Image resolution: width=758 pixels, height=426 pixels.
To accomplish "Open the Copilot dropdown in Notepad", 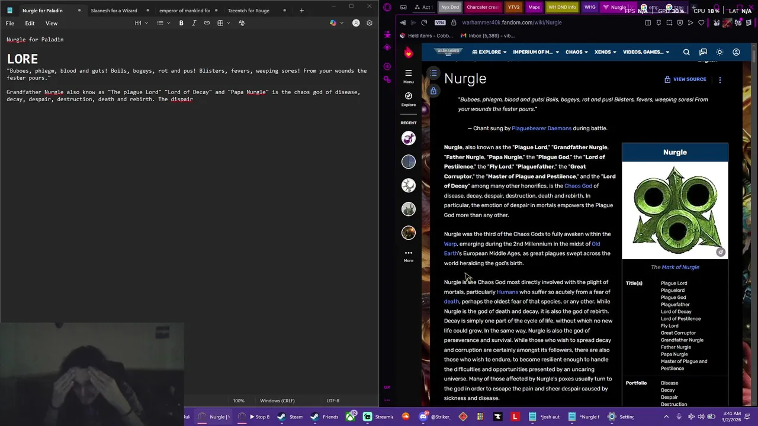I will [336, 23].
